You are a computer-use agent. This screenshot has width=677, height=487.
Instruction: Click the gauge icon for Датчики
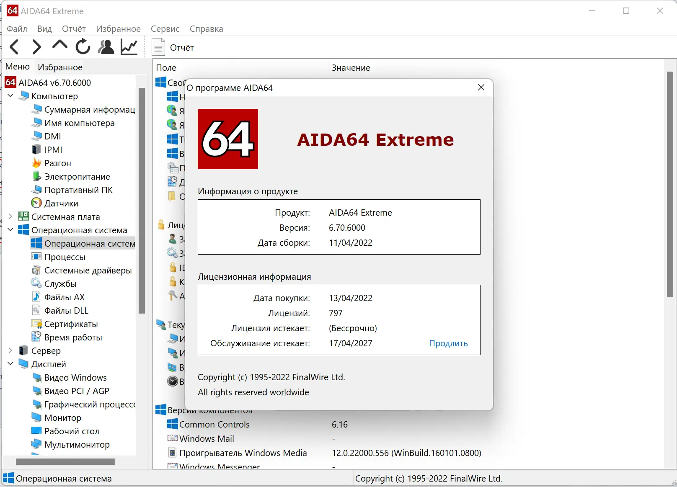[x=37, y=203]
